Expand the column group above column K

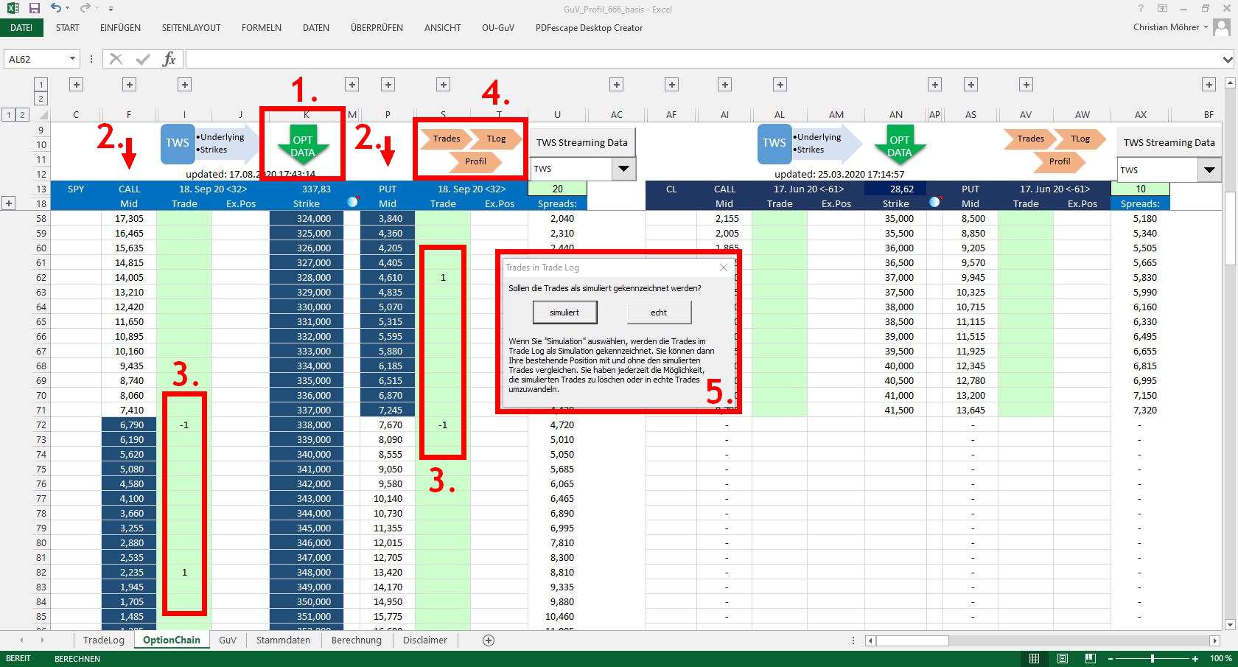352,84
